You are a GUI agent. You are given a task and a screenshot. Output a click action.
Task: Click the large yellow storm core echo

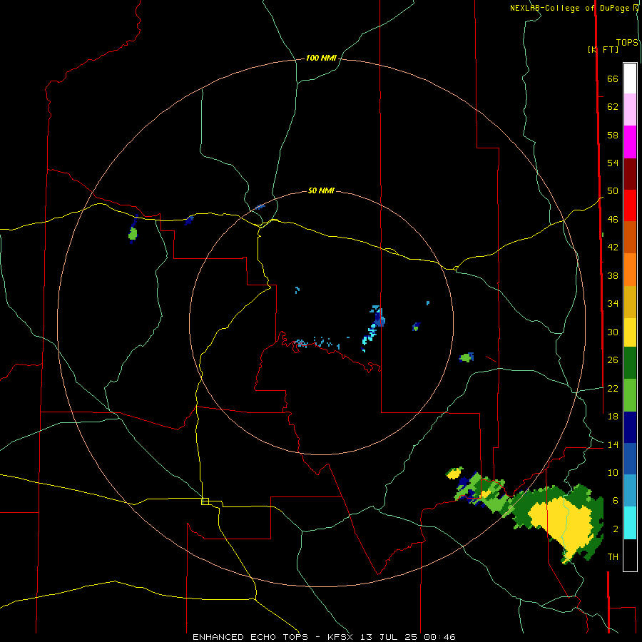(x=562, y=523)
